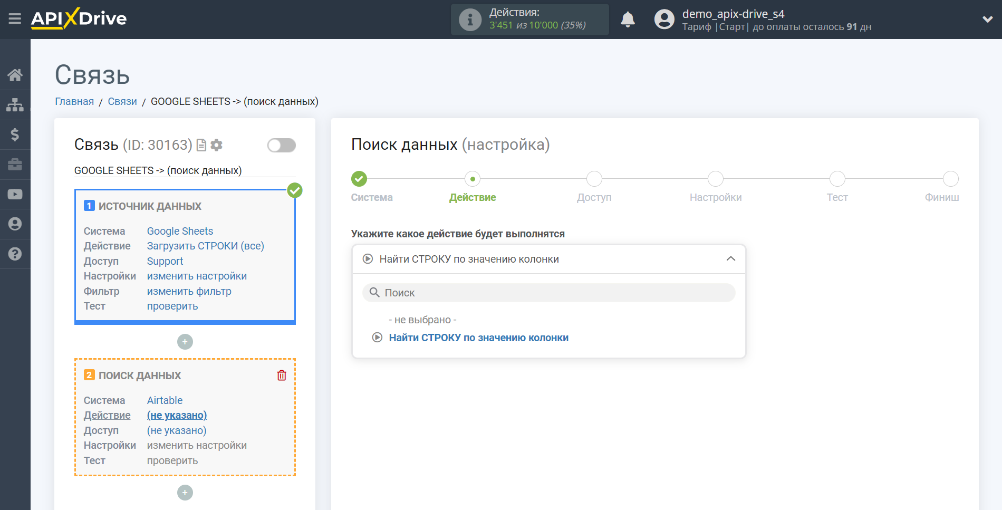Click Действие '(не указано)' link

(x=177, y=415)
